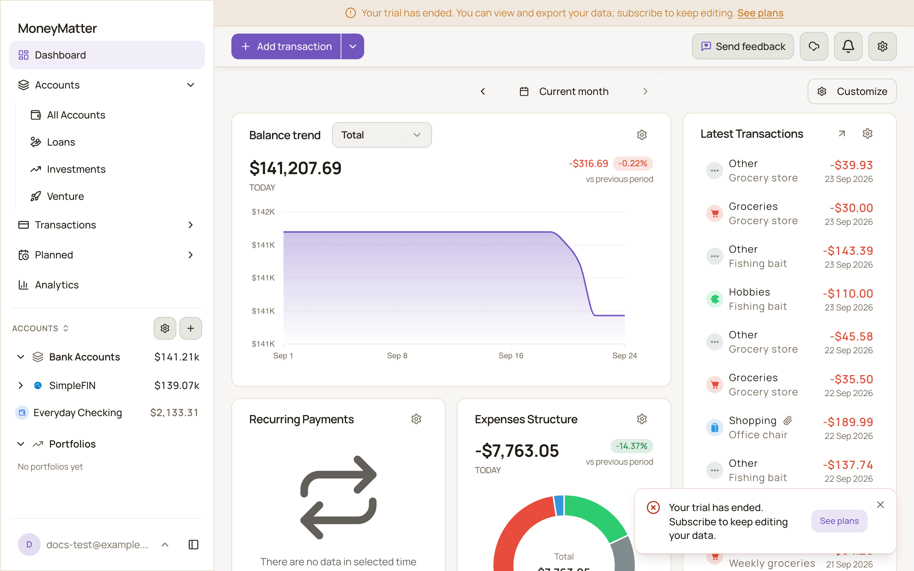Open Balance trend widget settings gear

pyautogui.click(x=642, y=135)
